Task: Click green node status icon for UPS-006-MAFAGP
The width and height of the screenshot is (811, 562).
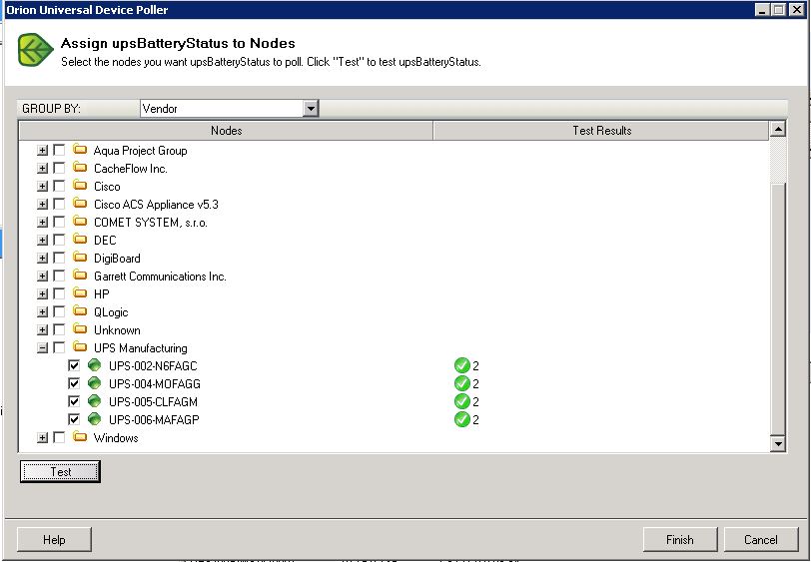Action: click(x=94, y=419)
